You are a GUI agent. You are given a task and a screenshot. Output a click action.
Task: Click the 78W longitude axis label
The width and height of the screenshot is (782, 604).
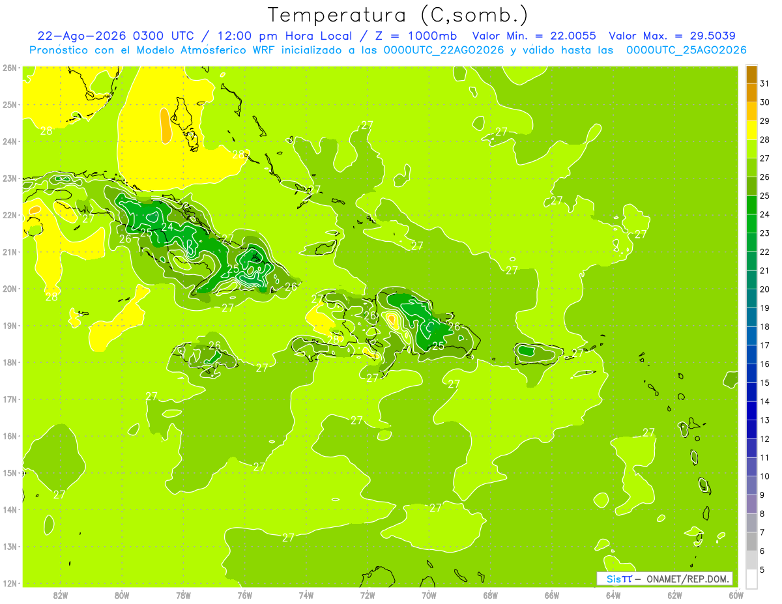183,595
